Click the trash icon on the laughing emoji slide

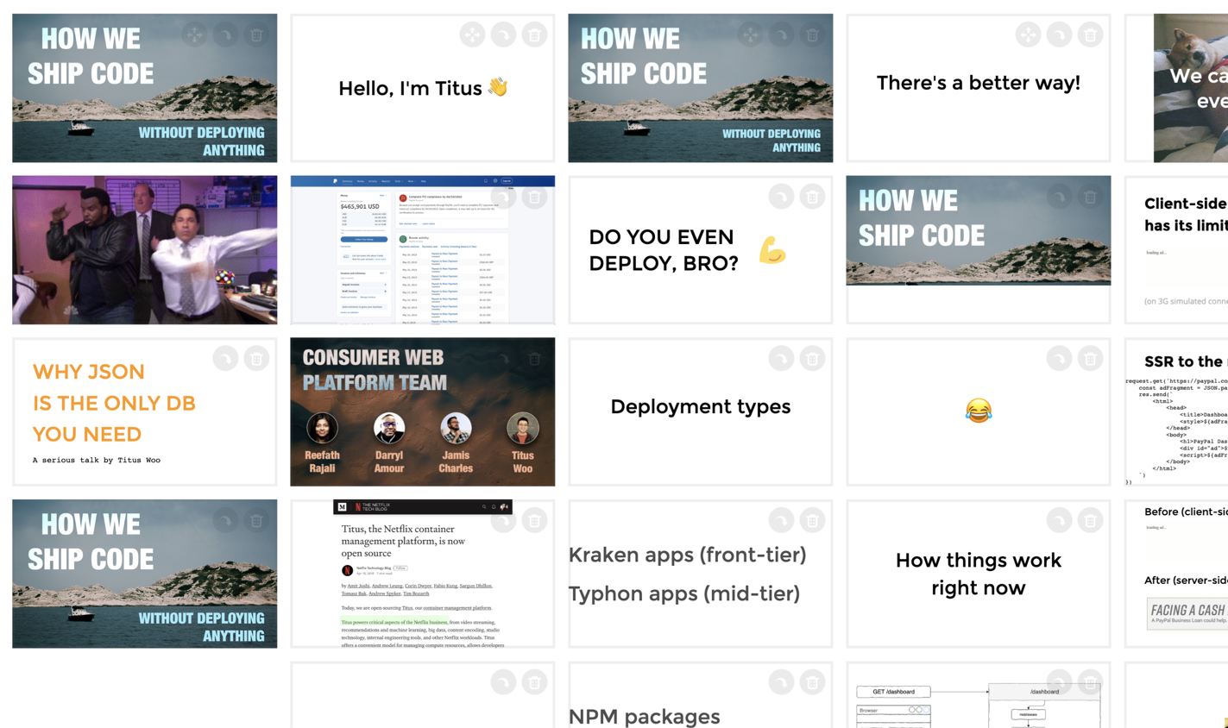[1090, 358]
